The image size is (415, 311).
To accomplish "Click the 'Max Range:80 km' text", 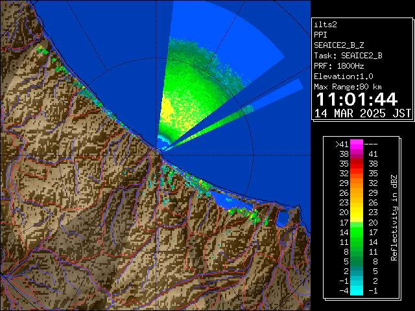I will (348, 87).
